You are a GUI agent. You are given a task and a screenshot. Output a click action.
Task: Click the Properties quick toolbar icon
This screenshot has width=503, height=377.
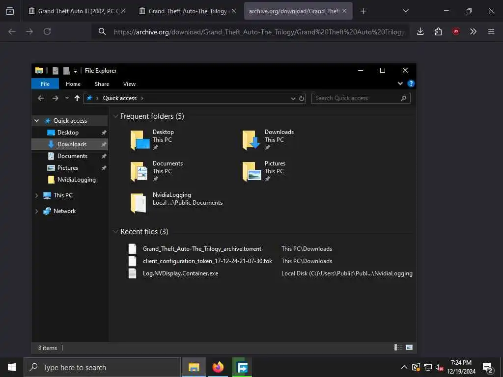[56, 71]
